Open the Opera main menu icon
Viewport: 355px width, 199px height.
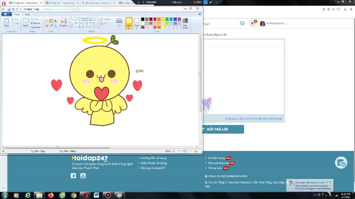pyautogui.click(x=3, y=3)
